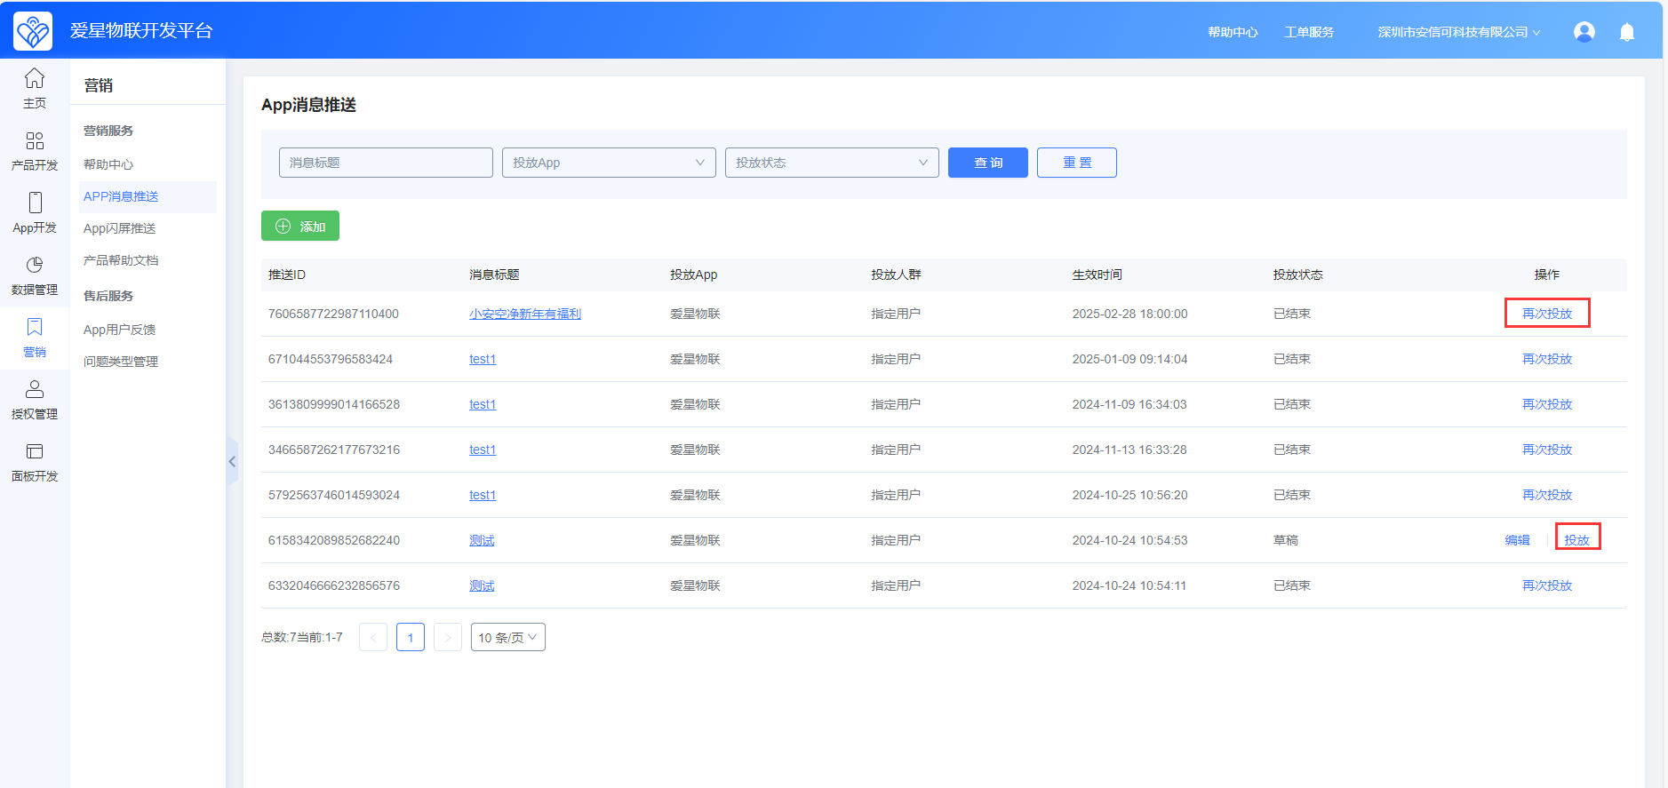The height and width of the screenshot is (788, 1668).
Task: Open the 主页 home icon
Action: (x=35, y=78)
